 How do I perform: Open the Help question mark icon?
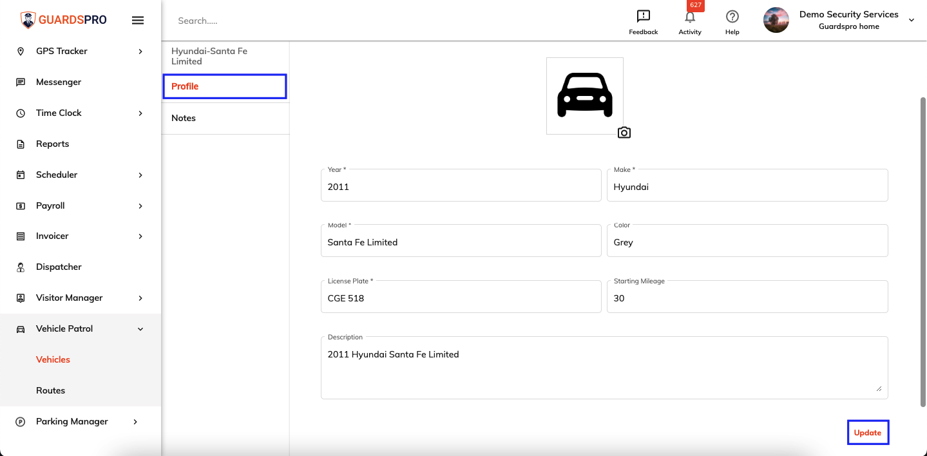732,17
